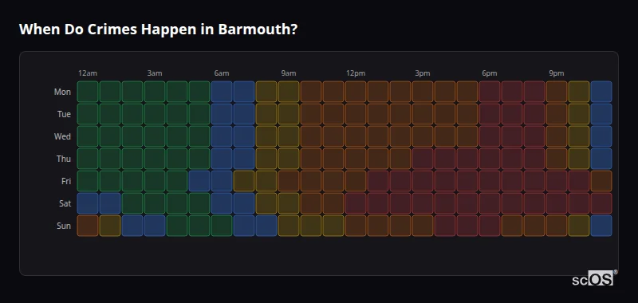
Task: Select the Tuesday 9pm heatmap cell
Action: pyautogui.click(x=557, y=114)
